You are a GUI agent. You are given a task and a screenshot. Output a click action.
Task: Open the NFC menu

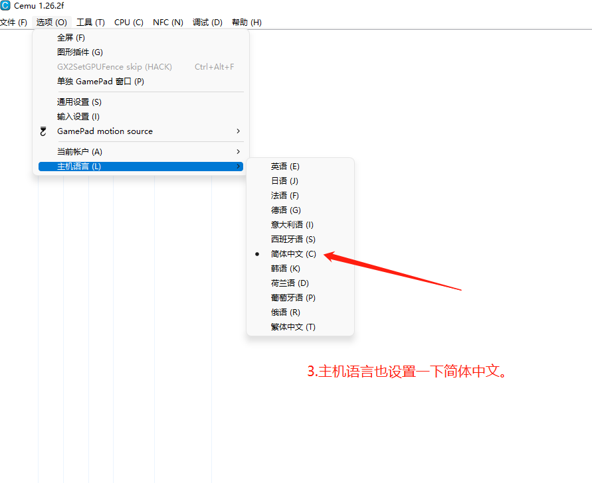(x=167, y=22)
